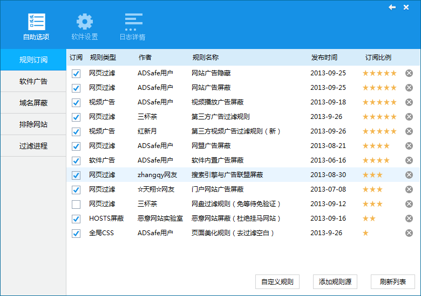
Task: Open the 自助选项 section icon
Action: click(x=37, y=22)
